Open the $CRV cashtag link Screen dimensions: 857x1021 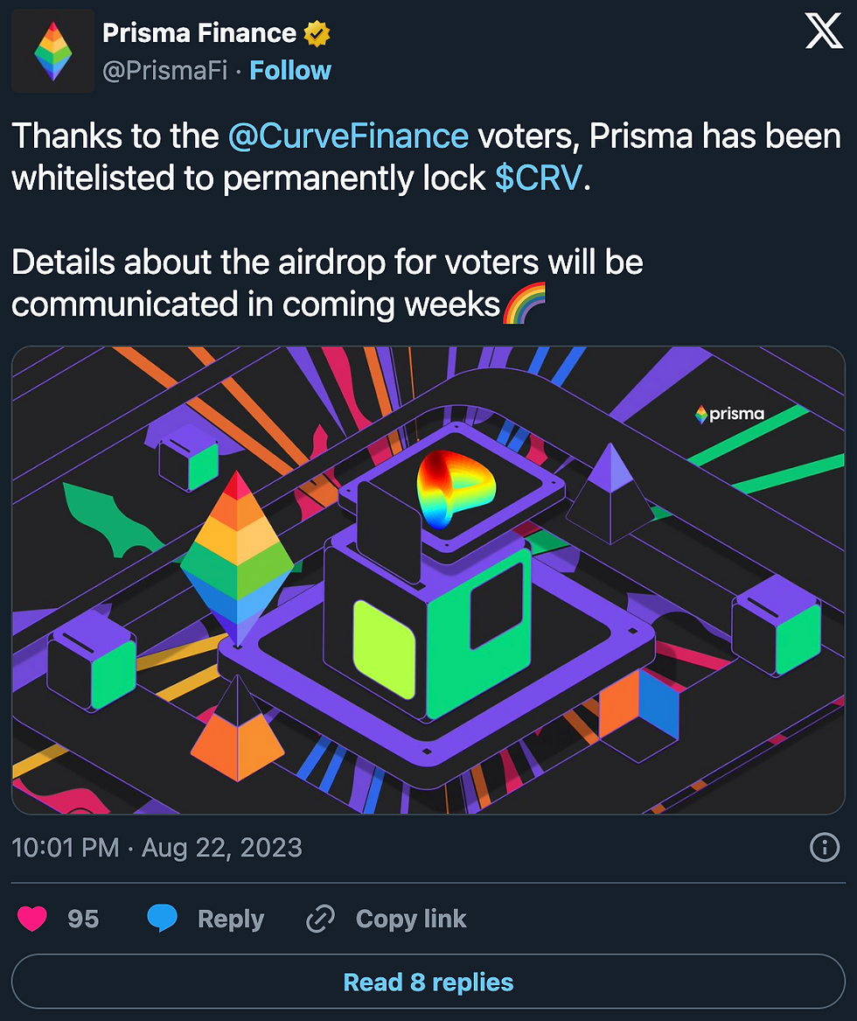[x=539, y=178]
